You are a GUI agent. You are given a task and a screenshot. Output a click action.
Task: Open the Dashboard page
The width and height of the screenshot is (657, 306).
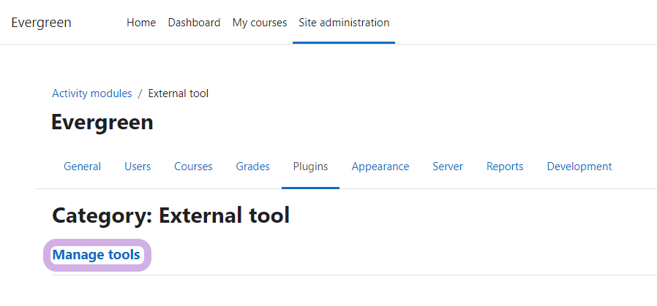(x=194, y=23)
